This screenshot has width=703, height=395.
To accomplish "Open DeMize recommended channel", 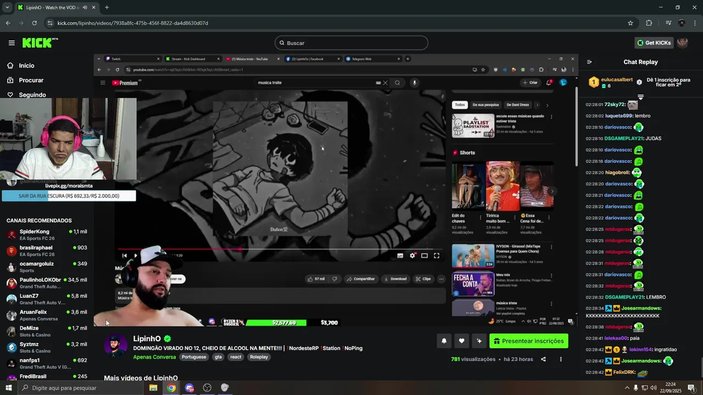I will coord(46,331).
